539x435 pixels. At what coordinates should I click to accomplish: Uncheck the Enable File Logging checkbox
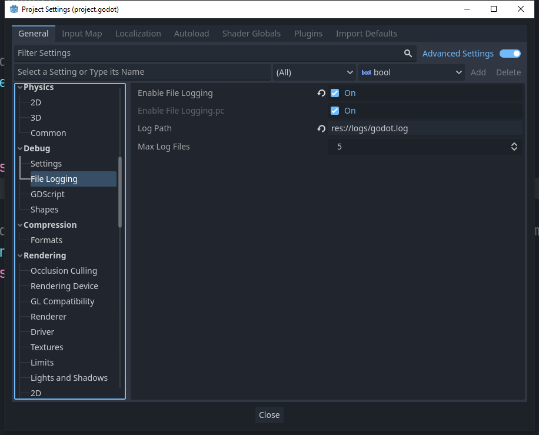(x=335, y=93)
